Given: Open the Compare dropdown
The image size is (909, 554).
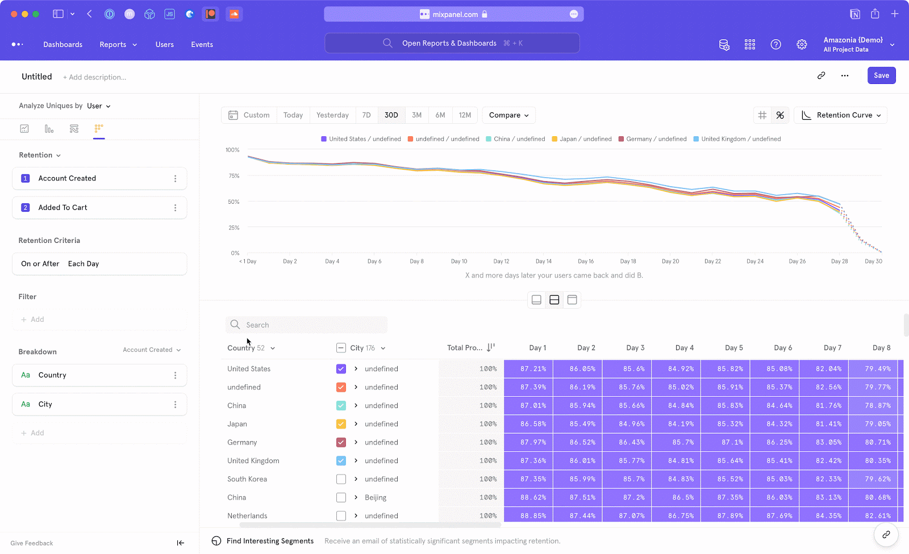Looking at the screenshot, I should [x=508, y=115].
